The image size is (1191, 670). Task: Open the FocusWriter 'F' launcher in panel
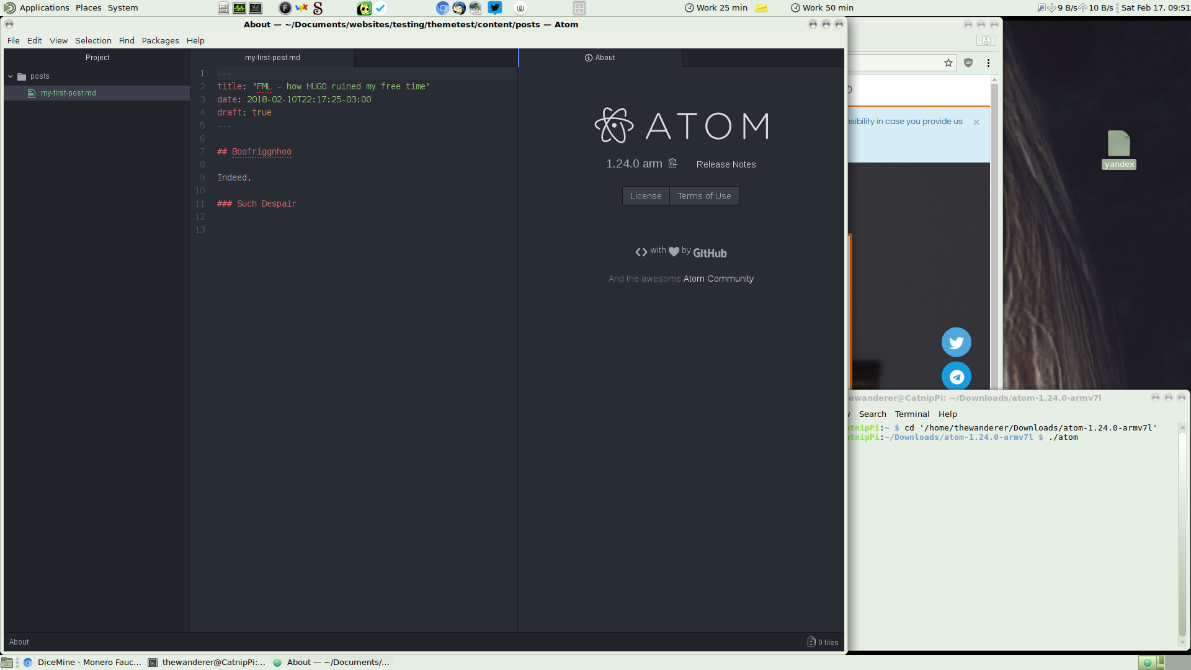click(285, 8)
